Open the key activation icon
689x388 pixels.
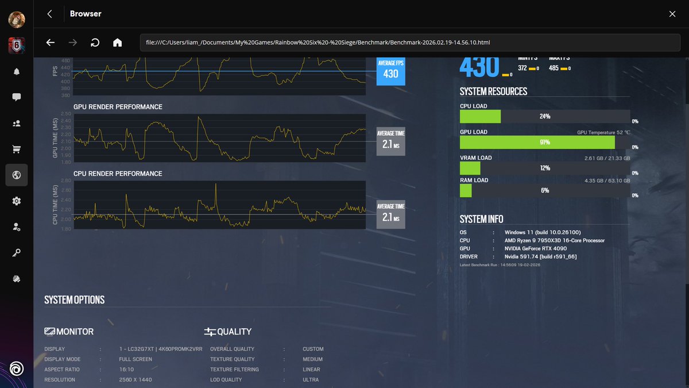coord(16,253)
